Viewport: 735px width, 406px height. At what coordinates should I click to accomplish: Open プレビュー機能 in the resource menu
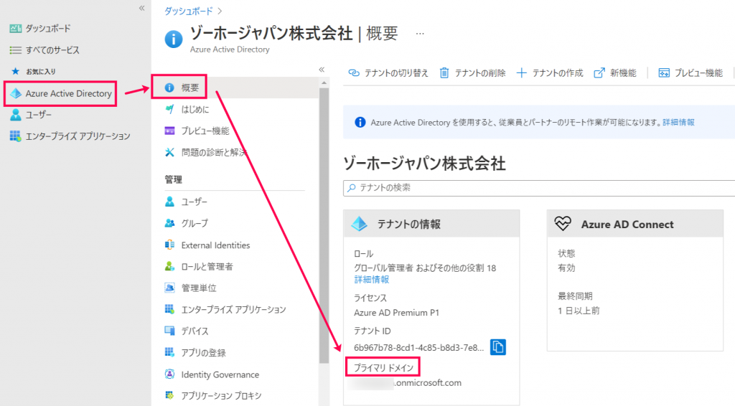pos(205,131)
